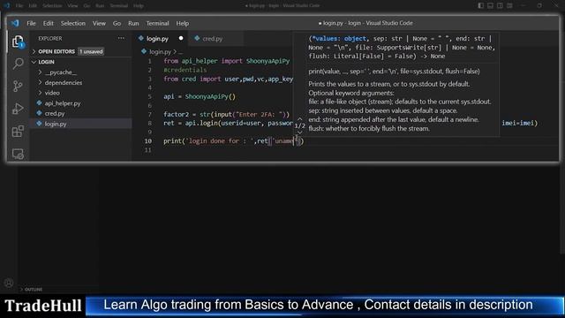565x318 pixels.
Task: Click the login.py Python file icon in tab
Action: (141, 38)
